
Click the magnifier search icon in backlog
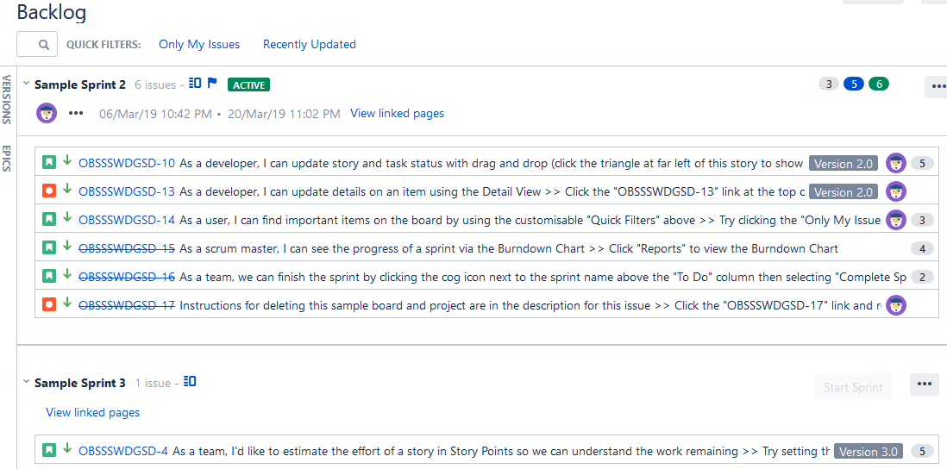[x=43, y=45]
